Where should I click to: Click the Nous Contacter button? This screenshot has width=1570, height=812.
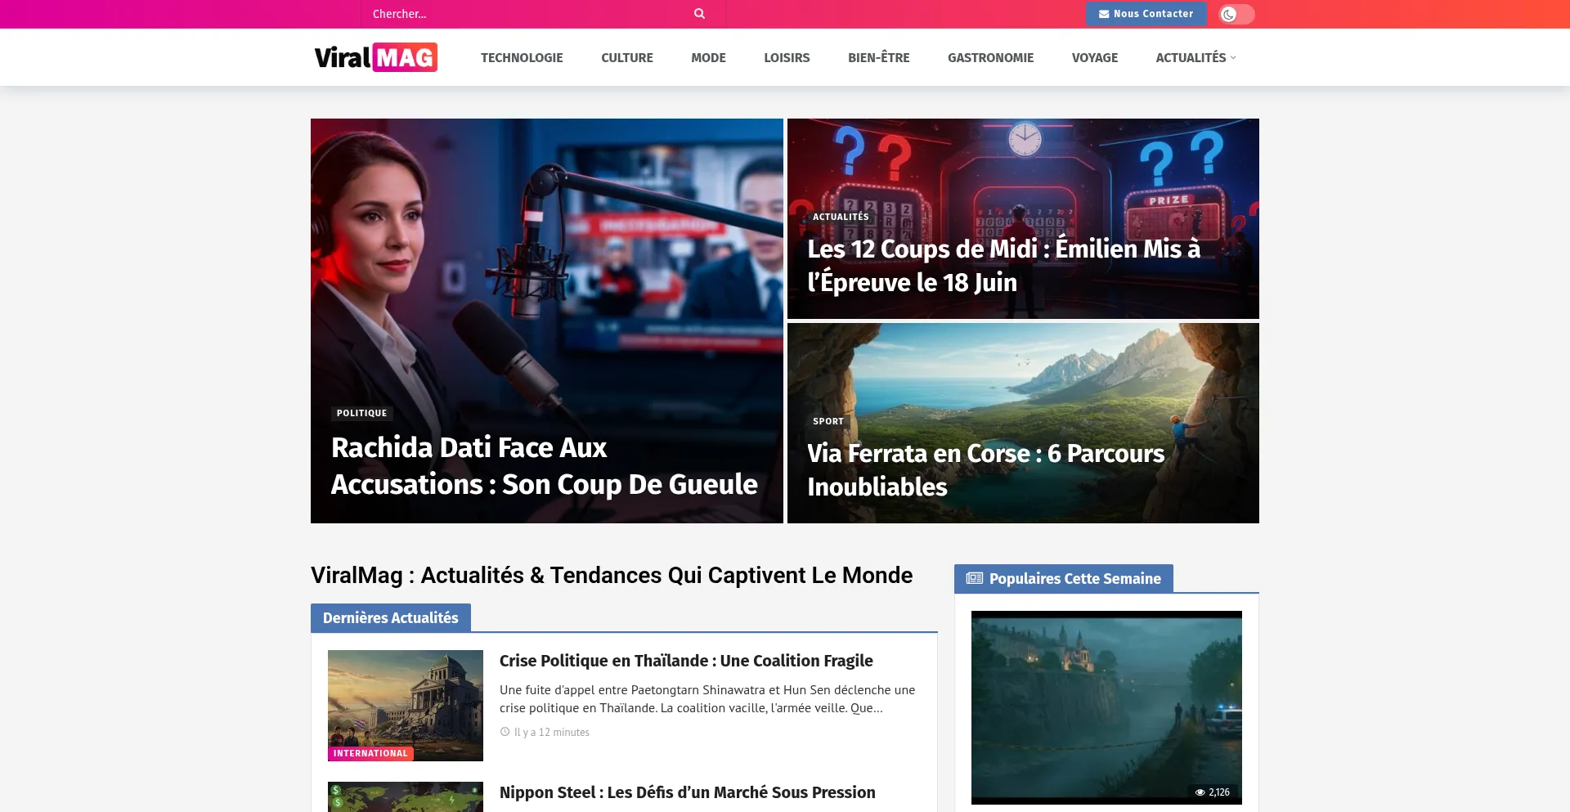pos(1146,14)
